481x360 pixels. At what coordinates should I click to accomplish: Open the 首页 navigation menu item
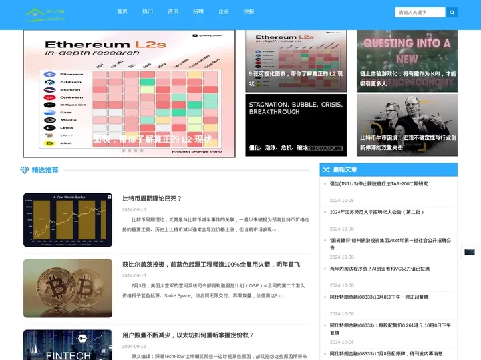122,11
